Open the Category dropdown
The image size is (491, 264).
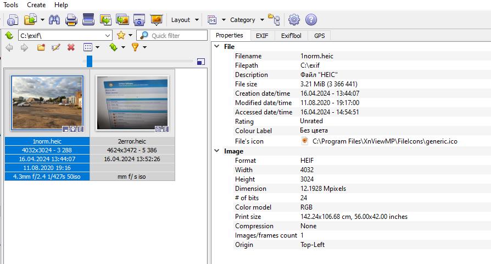247,20
